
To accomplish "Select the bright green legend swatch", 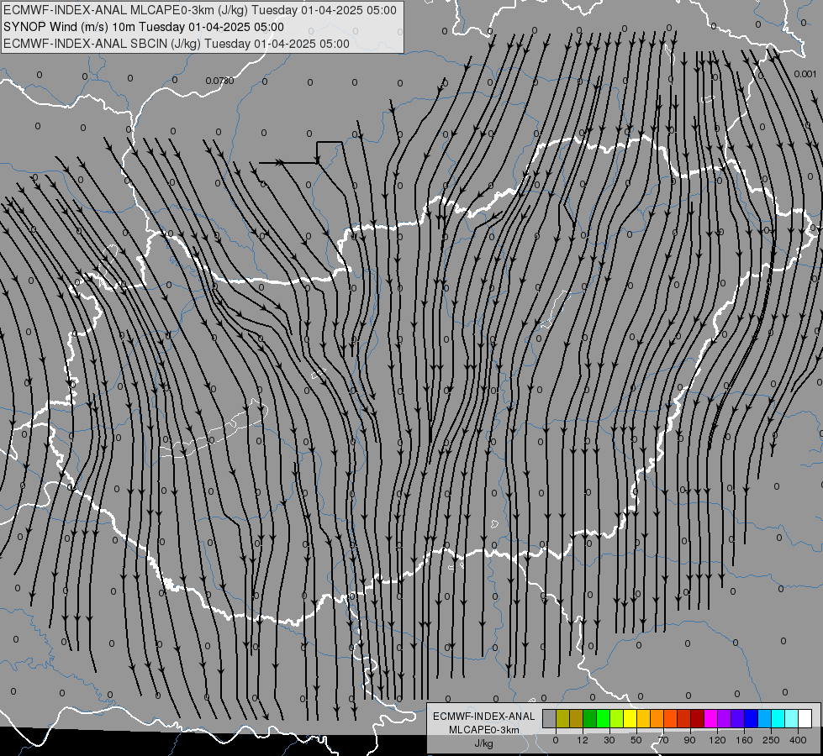I will [x=603, y=718].
